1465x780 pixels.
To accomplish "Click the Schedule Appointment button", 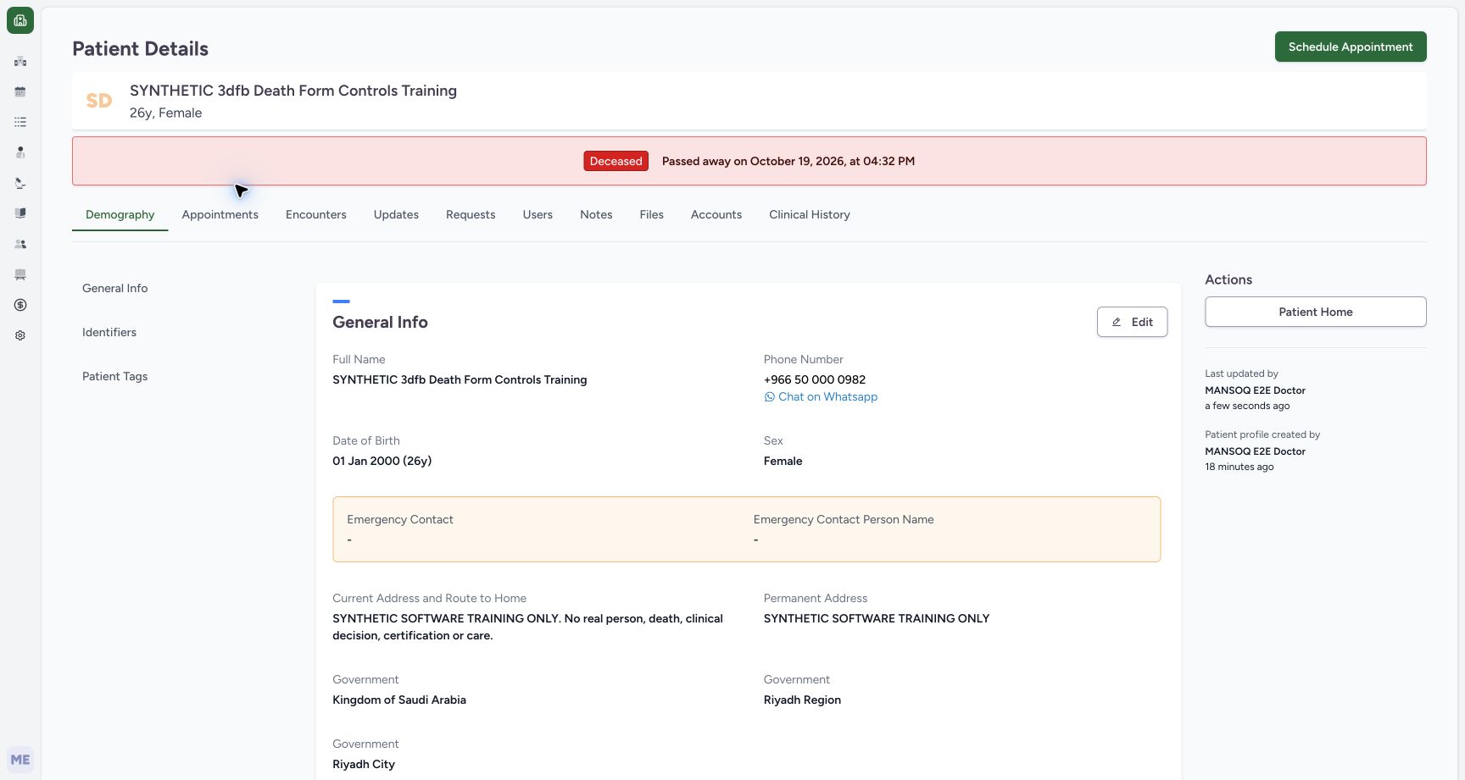I will (x=1351, y=47).
